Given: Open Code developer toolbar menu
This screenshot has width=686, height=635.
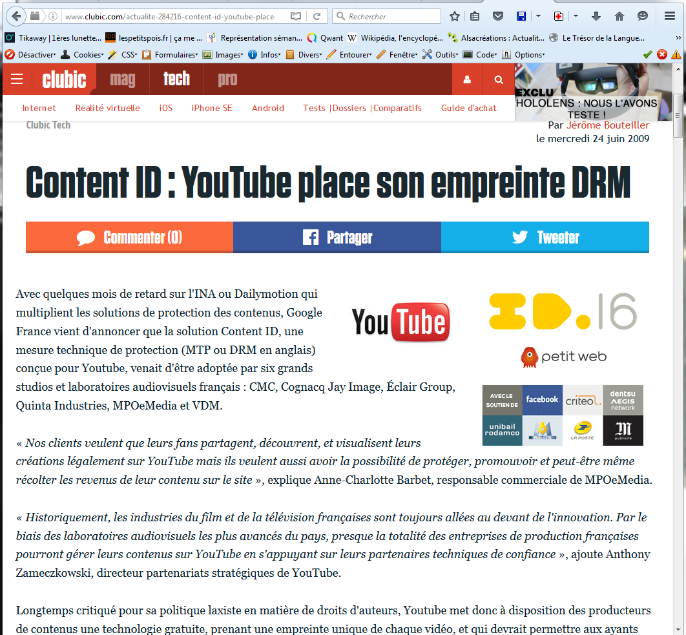Looking at the screenshot, I should coord(480,55).
